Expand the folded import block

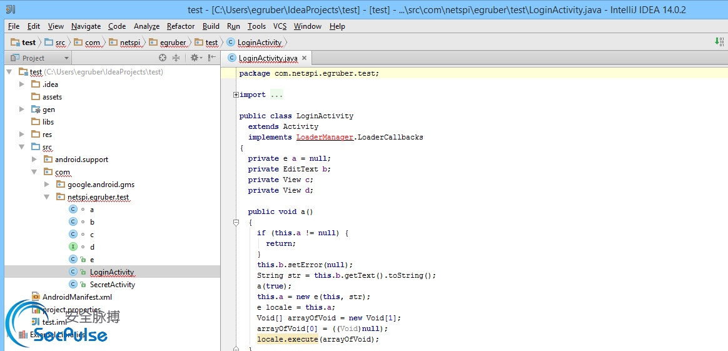tap(236, 94)
